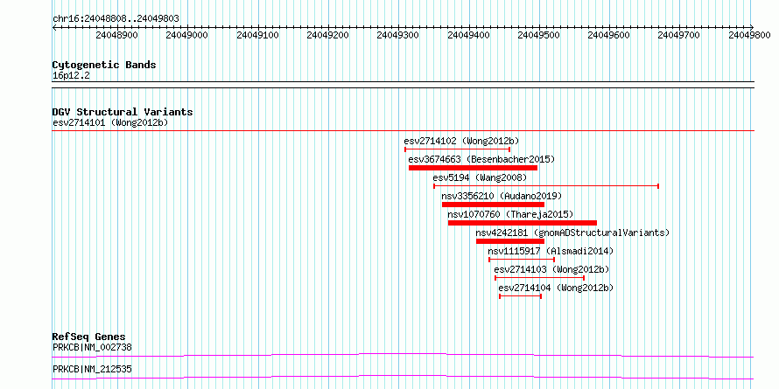
Task: Click the 24048900 ruler position label
Action: click(x=116, y=35)
